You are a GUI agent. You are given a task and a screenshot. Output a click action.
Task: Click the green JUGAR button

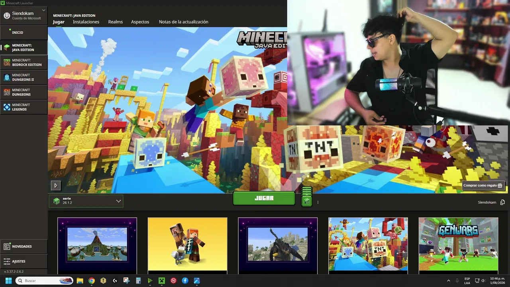pos(264,198)
